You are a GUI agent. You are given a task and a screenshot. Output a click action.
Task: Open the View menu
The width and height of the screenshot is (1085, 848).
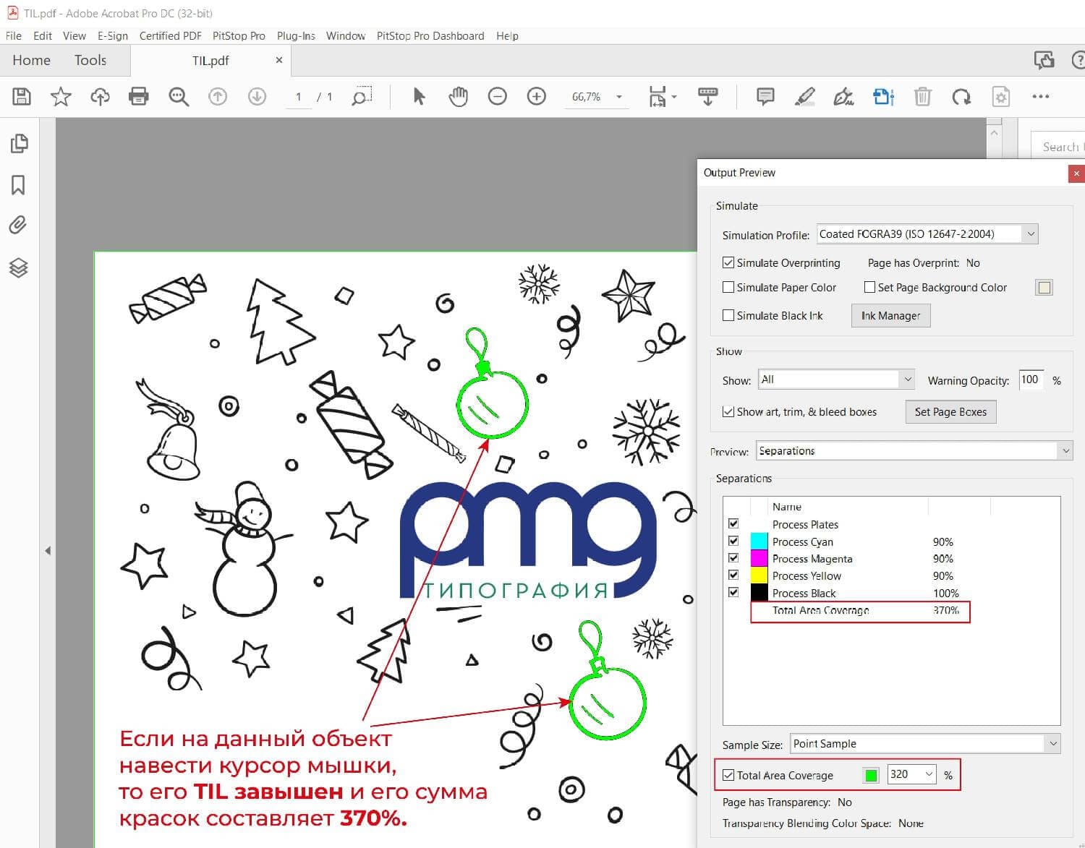(75, 35)
